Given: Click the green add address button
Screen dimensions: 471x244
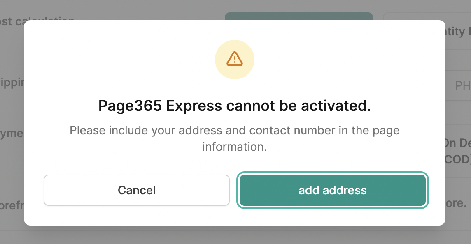Looking at the screenshot, I should coord(333,190).
